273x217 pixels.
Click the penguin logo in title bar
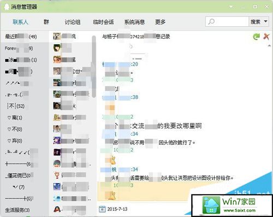point(7,7)
